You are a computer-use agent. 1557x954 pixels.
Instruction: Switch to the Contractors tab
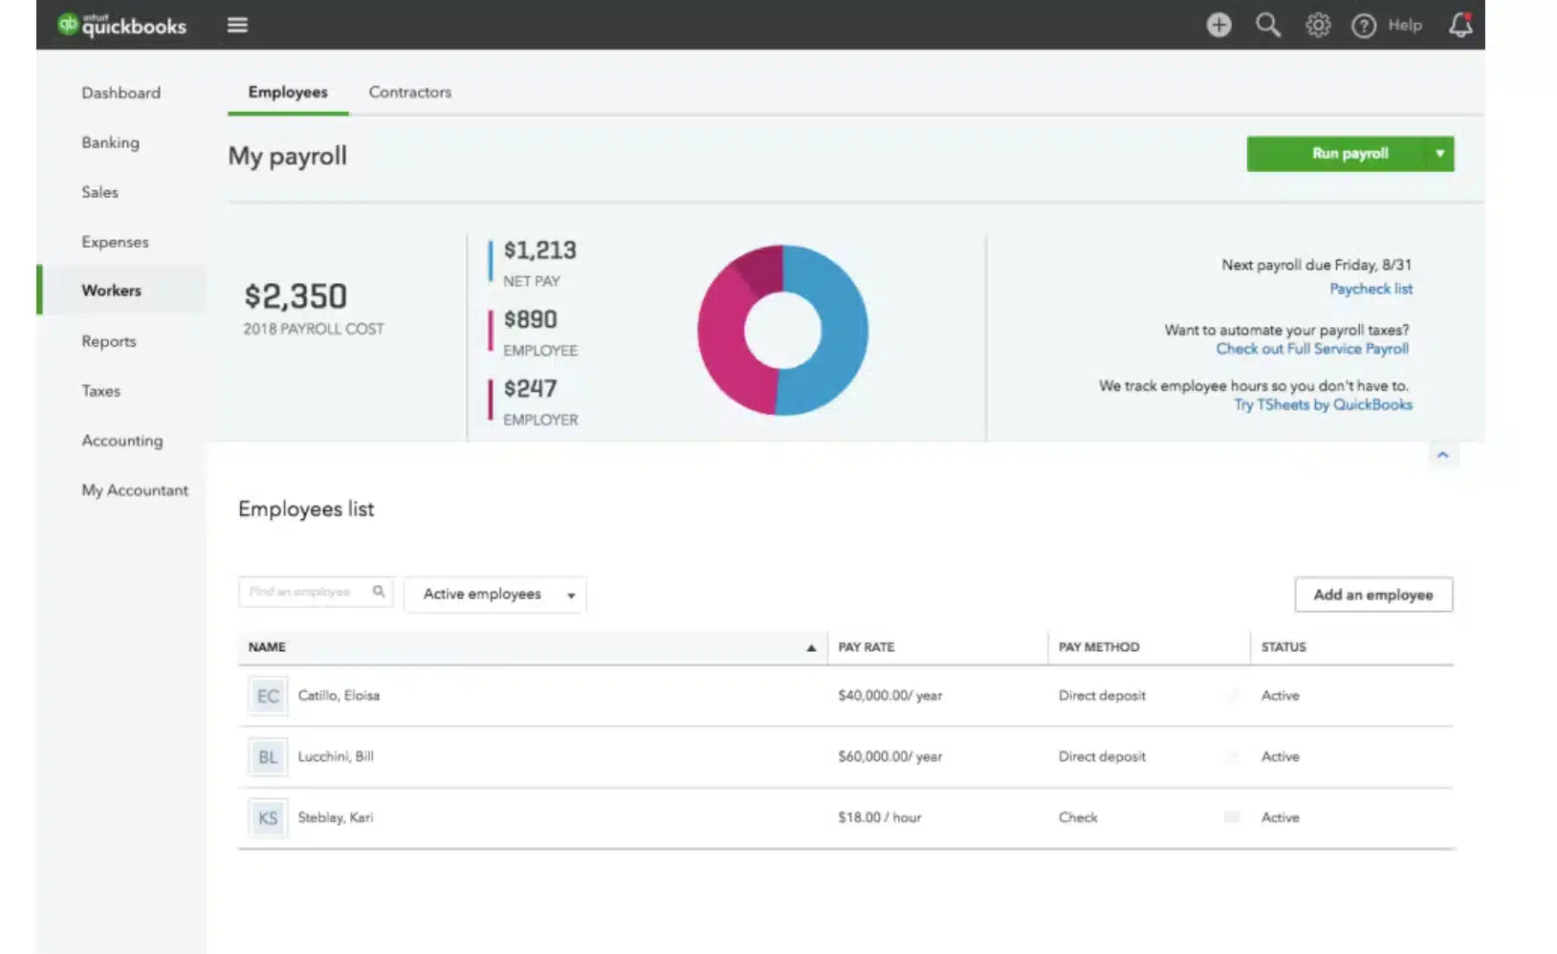409,92
